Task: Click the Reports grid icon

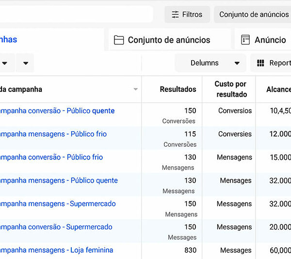Action: point(260,63)
